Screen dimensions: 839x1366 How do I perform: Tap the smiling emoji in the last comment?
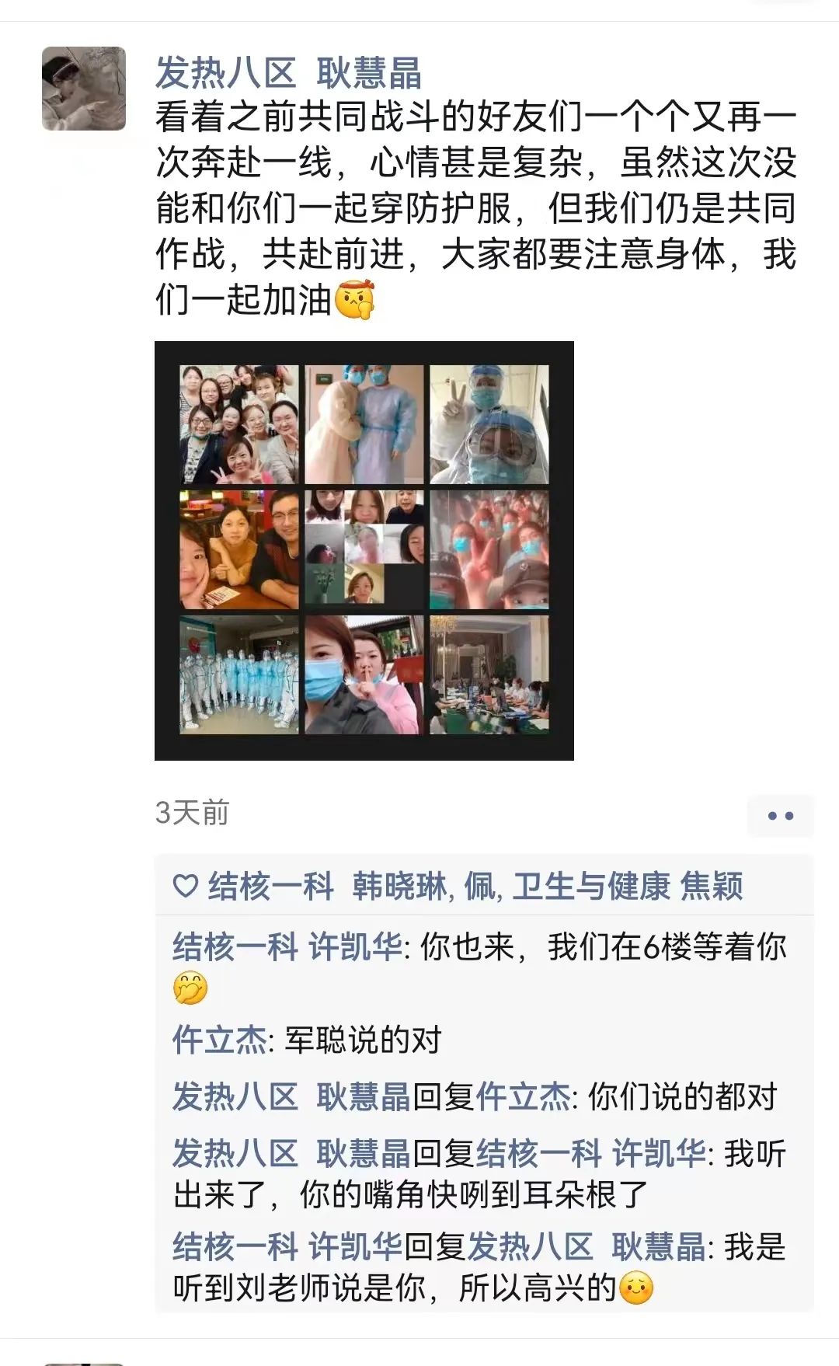tap(635, 1288)
